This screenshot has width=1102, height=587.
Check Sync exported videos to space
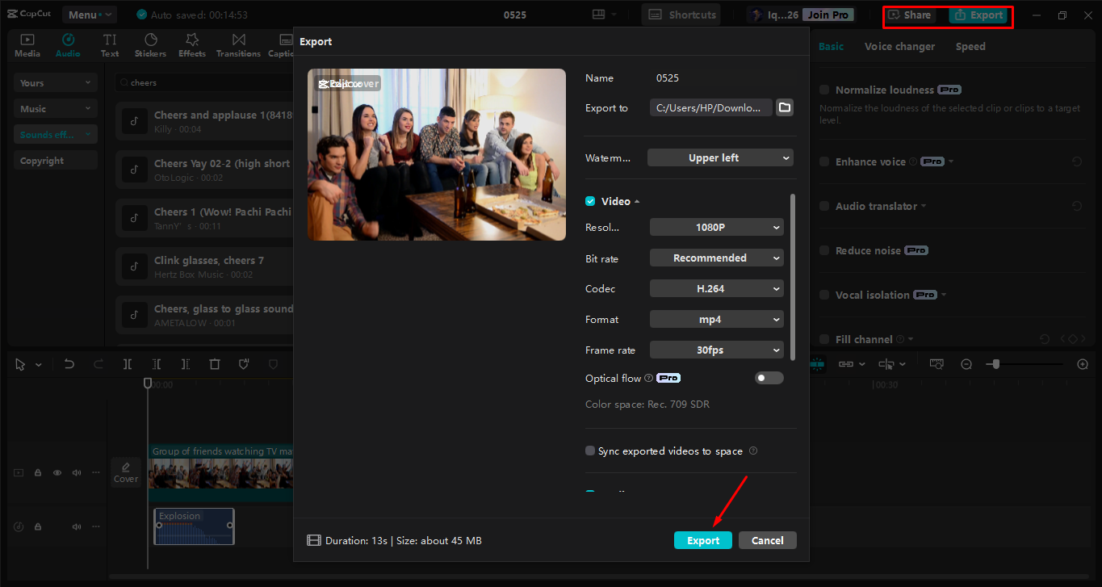click(x=589, y=451)
